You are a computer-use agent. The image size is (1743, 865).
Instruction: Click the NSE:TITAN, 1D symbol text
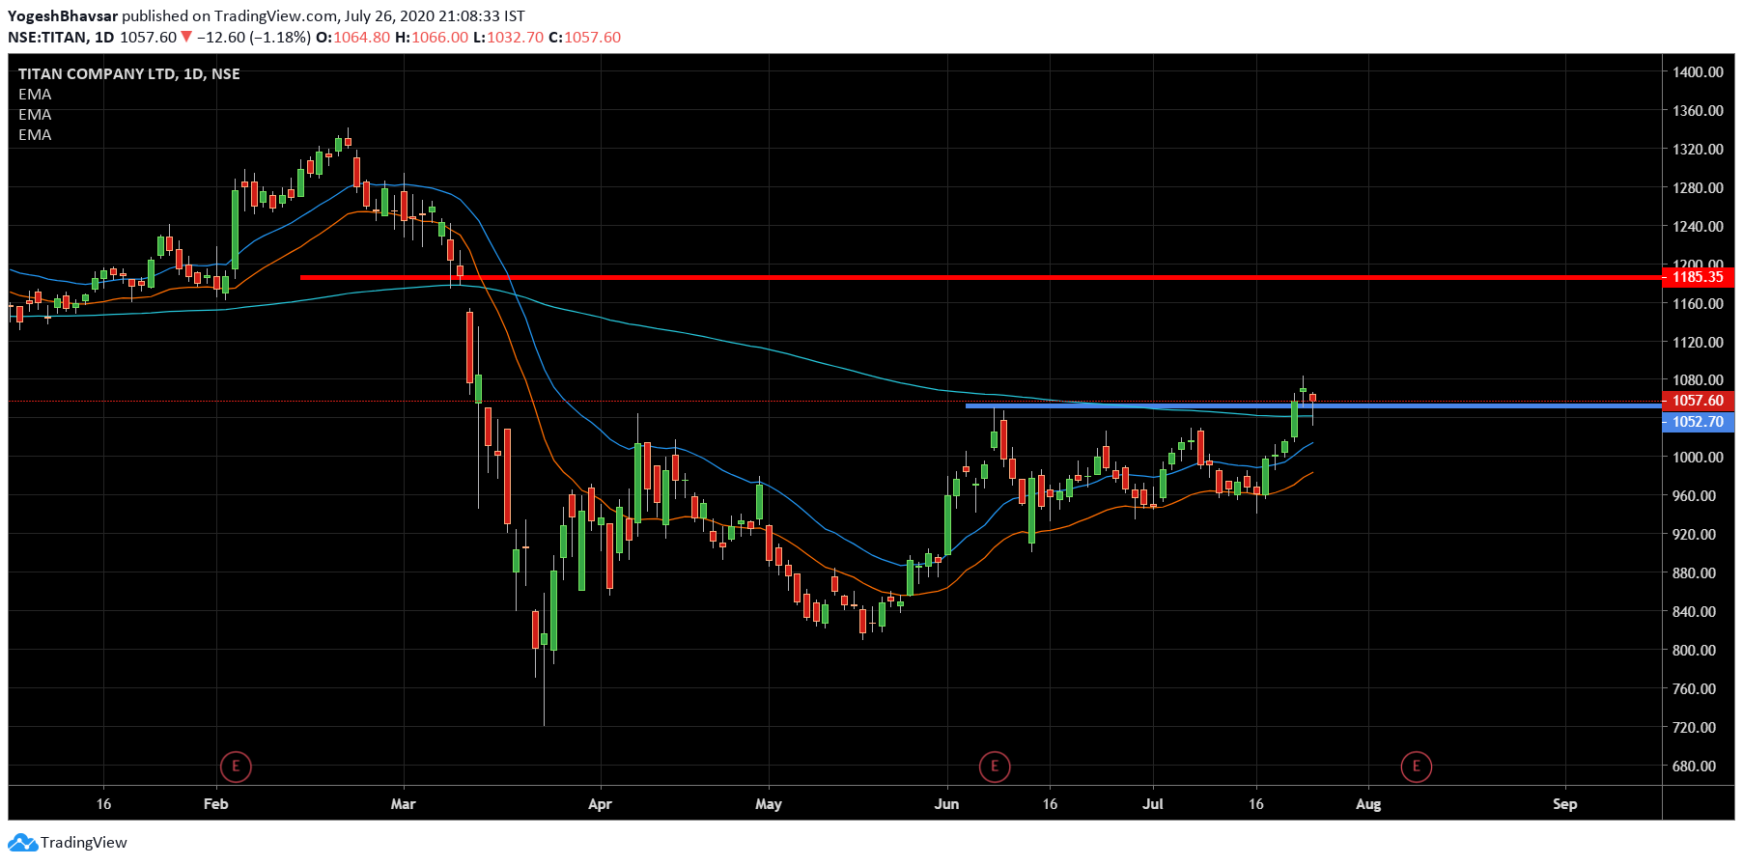(x=61, y=37)
